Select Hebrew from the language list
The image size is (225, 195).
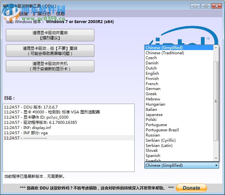pos(179,99)
